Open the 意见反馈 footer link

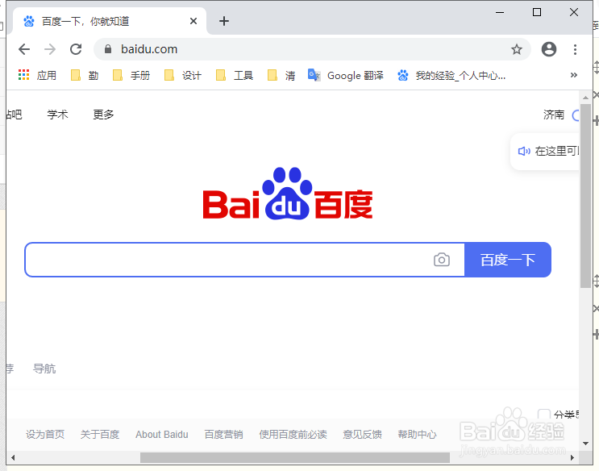[362, 434]
